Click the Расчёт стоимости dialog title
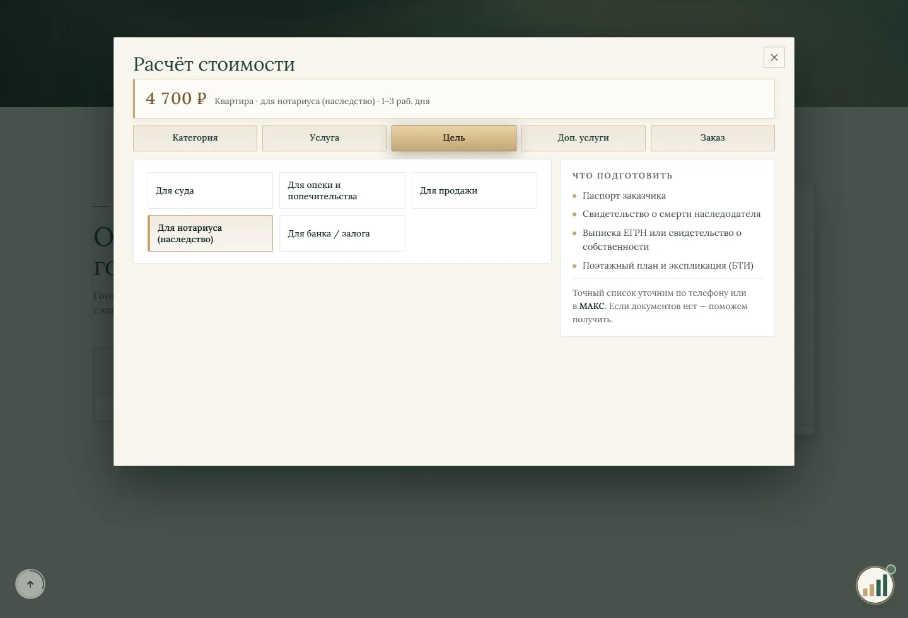The image size is (908, 618). 214,64
